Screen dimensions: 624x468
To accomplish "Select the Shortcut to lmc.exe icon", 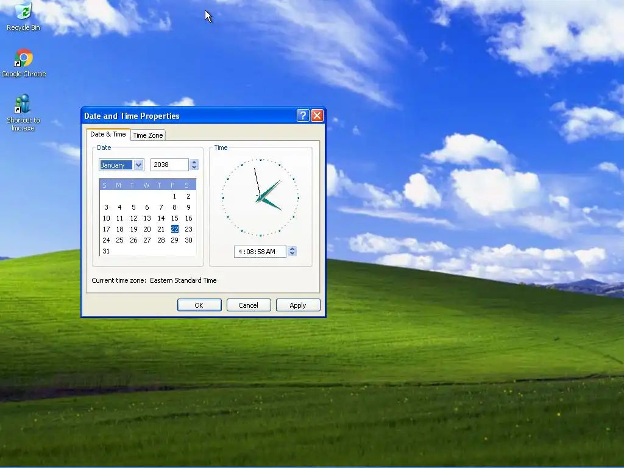I will (x=23, y=113).
